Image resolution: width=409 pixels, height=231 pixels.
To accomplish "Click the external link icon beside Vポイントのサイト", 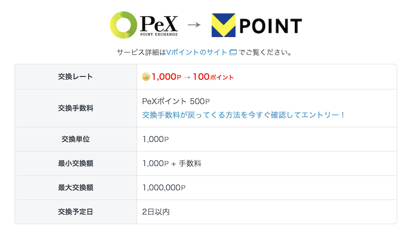I will pyautogui.click(x=233, y=52).
